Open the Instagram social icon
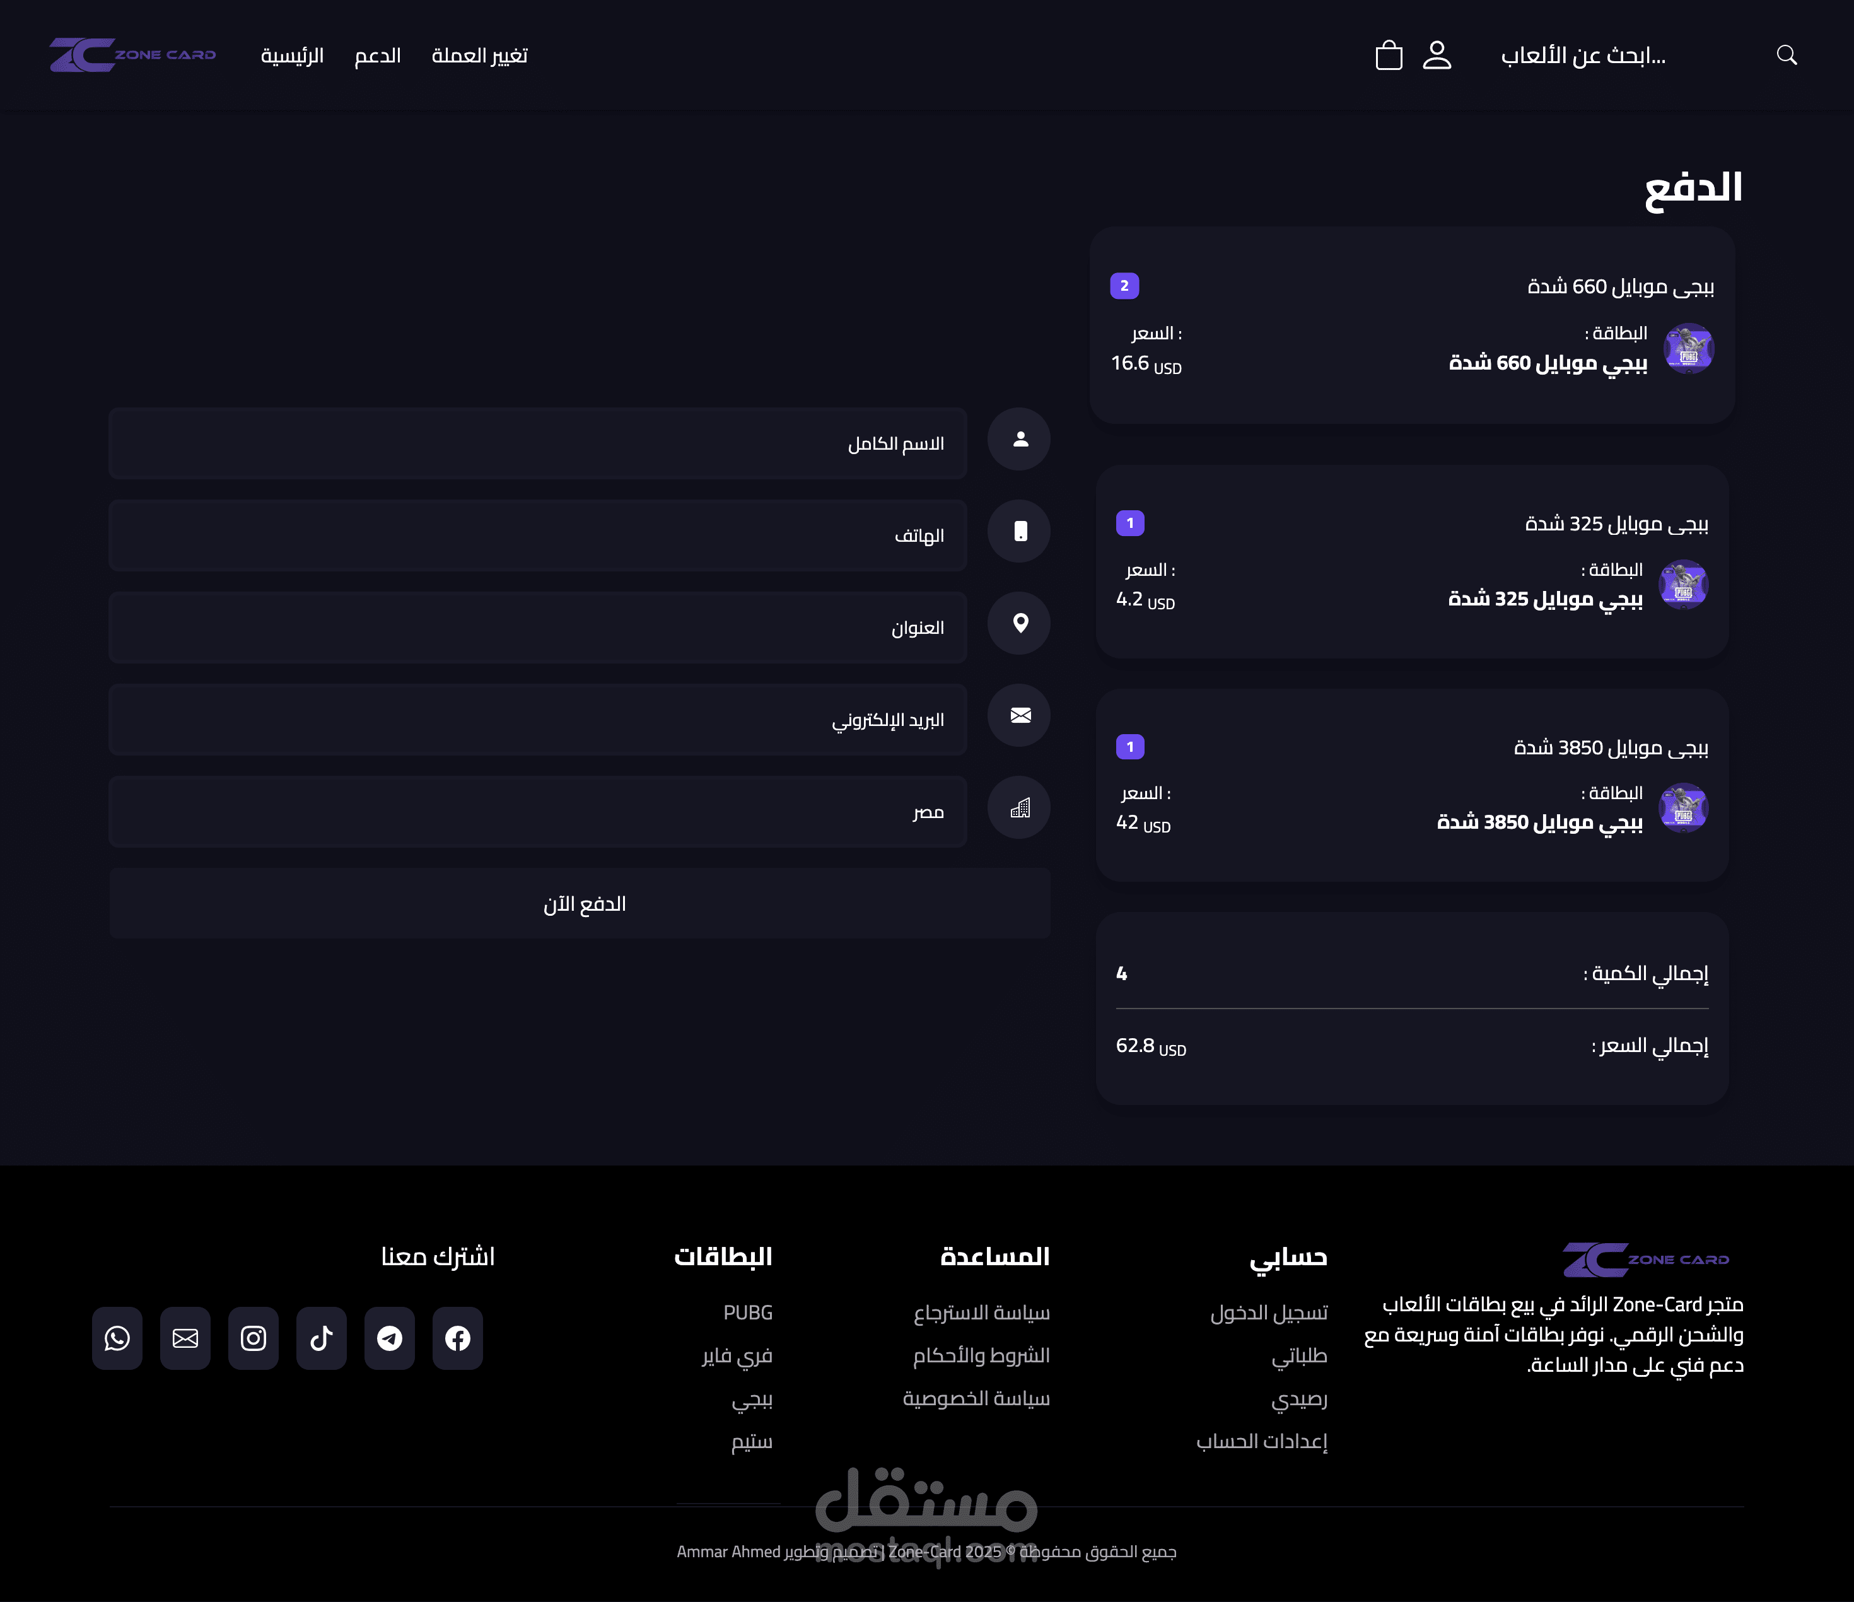 point(254,1338)
